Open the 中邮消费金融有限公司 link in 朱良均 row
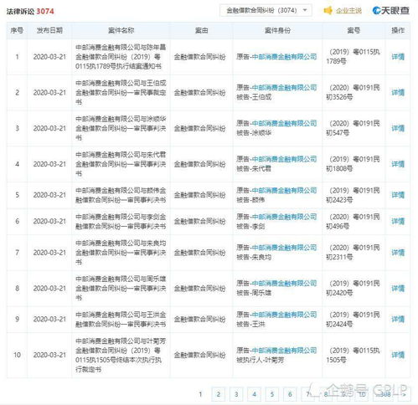 click(x=284, y=248)
